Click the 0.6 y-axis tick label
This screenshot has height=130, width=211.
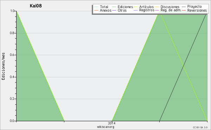coord(12,55)
